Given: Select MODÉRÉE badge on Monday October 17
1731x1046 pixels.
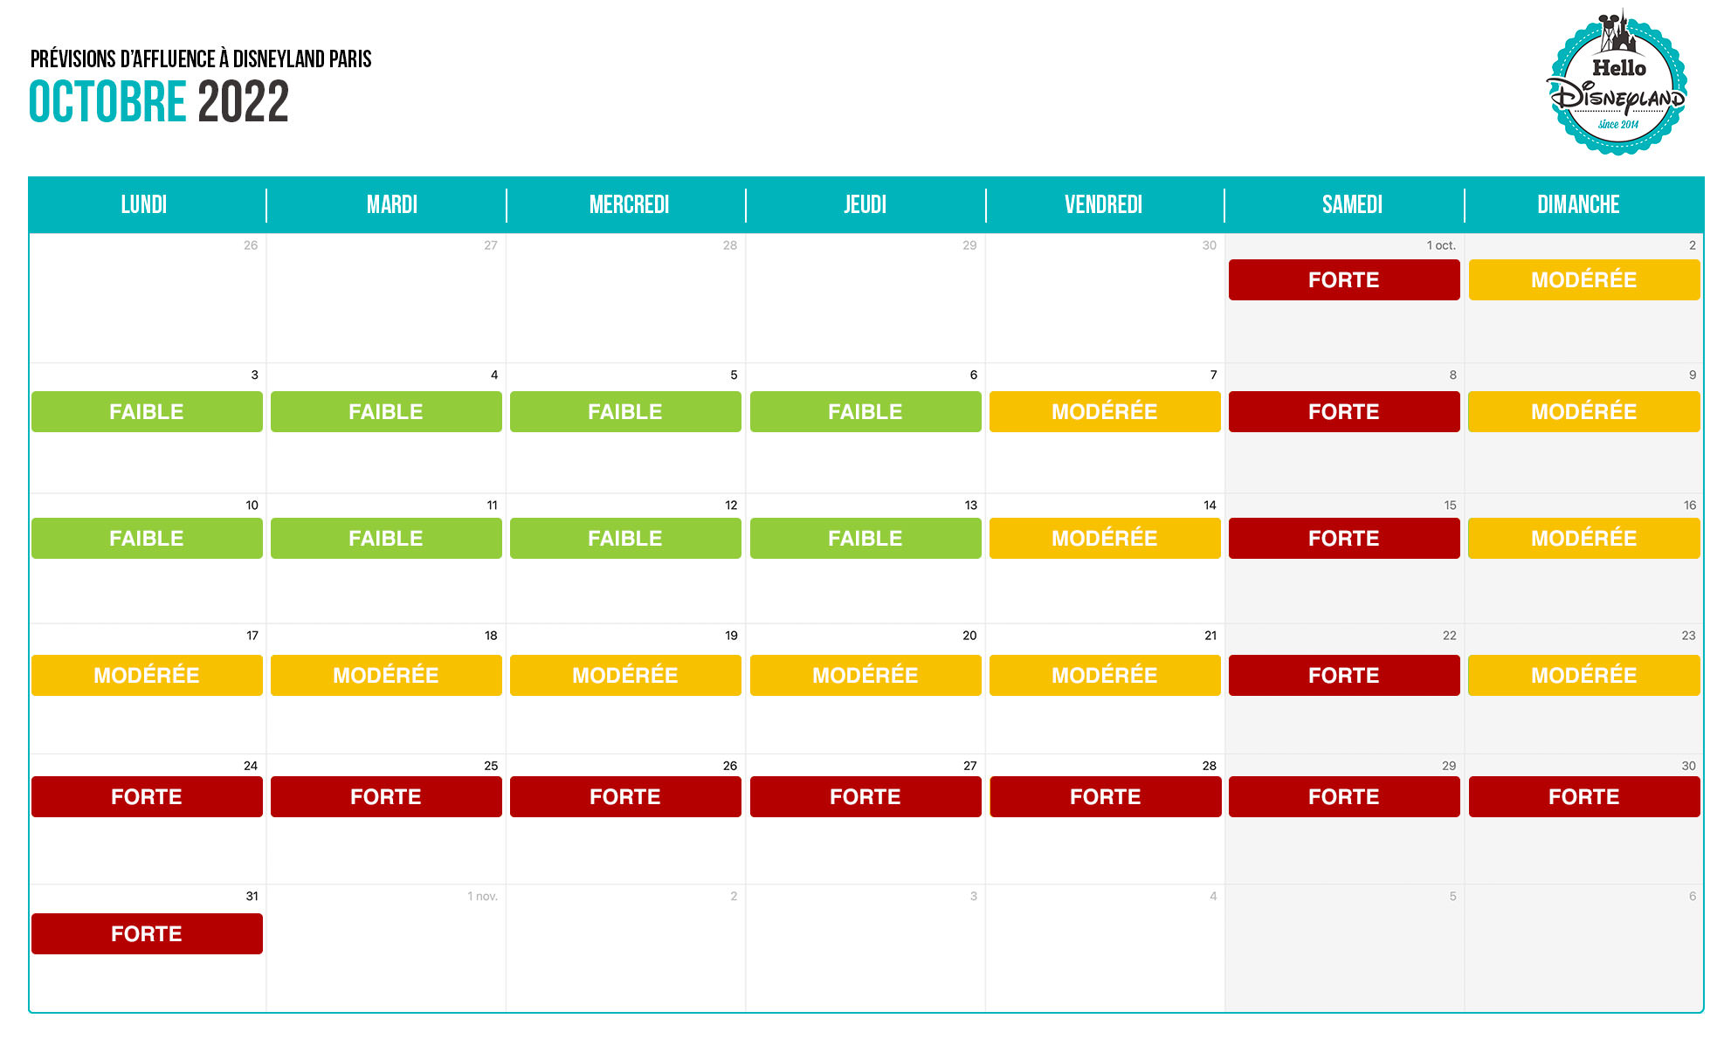Looking at the screenshot, I should (x=147, y=676).
